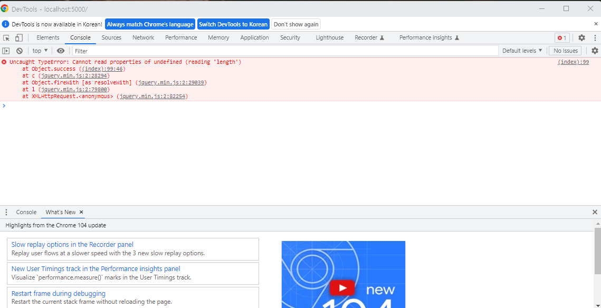Image resolution: width=601 pixels, height=308 pixels.
Task: Open DevTools settings gear in main toolbar
Action: (581, 37)
